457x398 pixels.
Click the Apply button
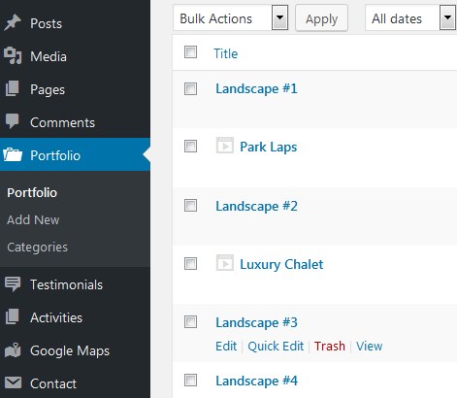pos(321,18)
